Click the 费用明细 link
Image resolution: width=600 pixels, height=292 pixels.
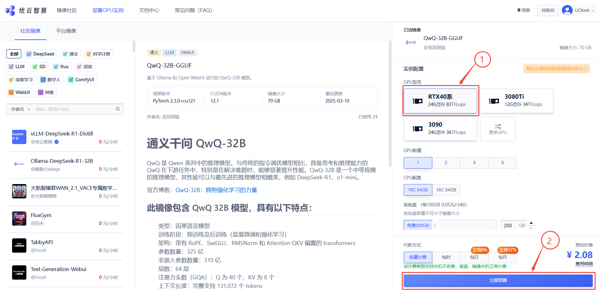[x=584, y=264]
